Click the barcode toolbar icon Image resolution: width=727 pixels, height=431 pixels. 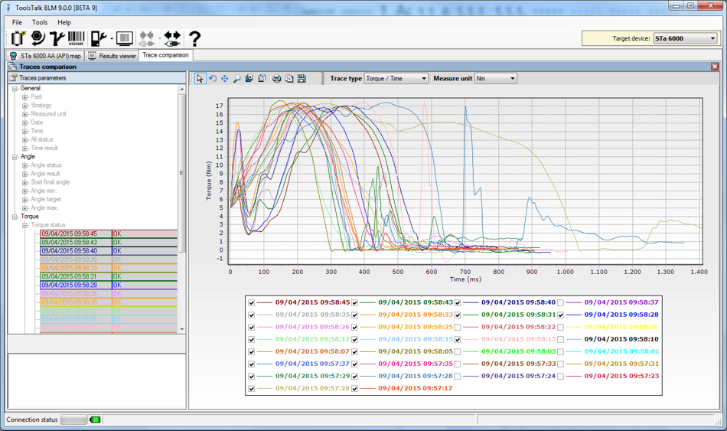pos(77,38)
